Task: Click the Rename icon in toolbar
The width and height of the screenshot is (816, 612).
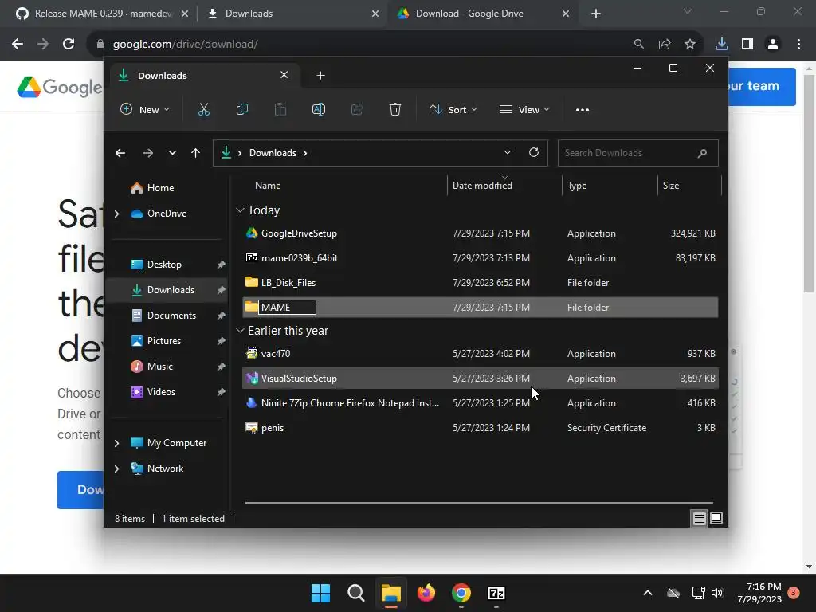Action: tap(319, 109)
